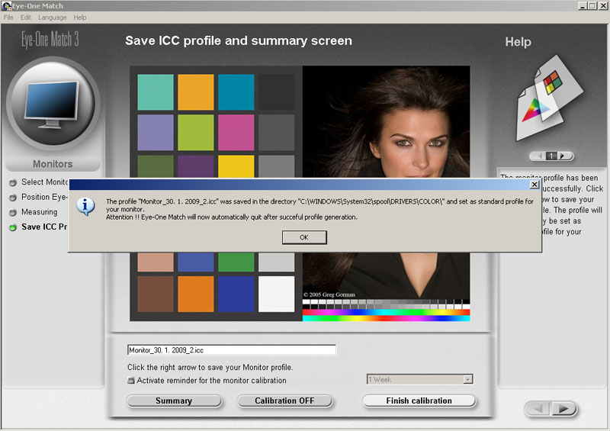Click 'Click the right arrow to save' instruction text
The image size is (610, 431).
210,367
